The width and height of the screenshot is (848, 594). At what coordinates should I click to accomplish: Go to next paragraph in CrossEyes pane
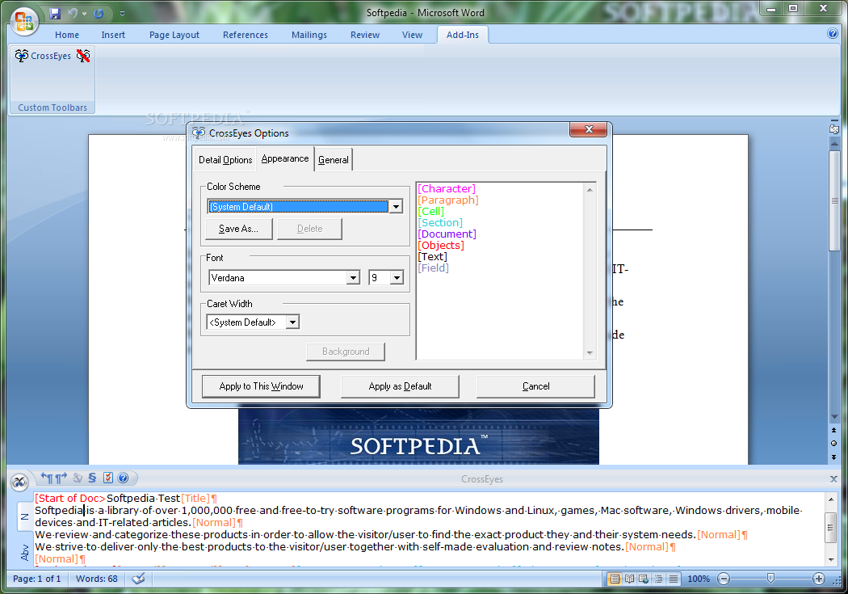coord(61,478)
